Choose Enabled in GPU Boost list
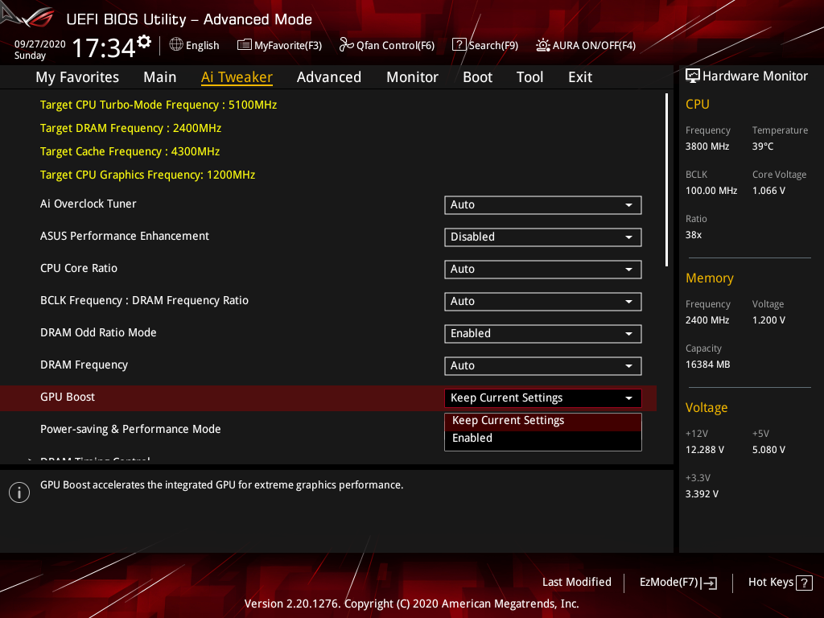The height and width of the screenshot is (618, 824). click(x=543, y=439)
